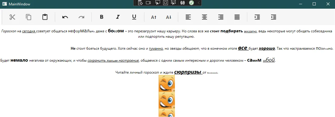Decrease the font size
Screen dimensions: 335x117
[169, 17]
